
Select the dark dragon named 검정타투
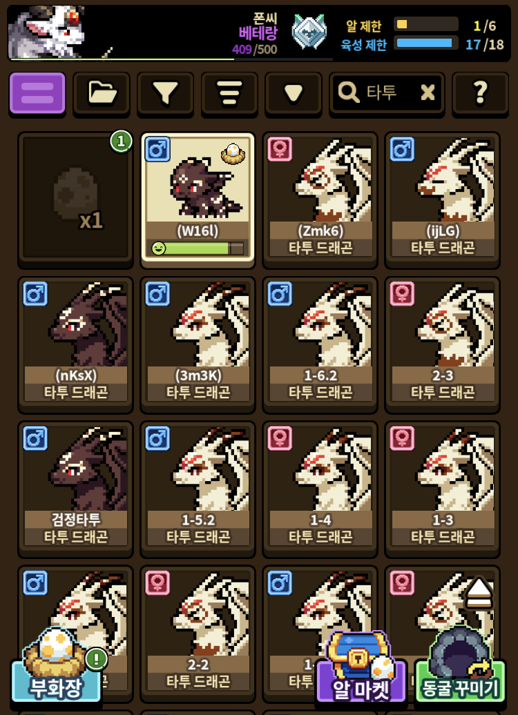[75, 489]
